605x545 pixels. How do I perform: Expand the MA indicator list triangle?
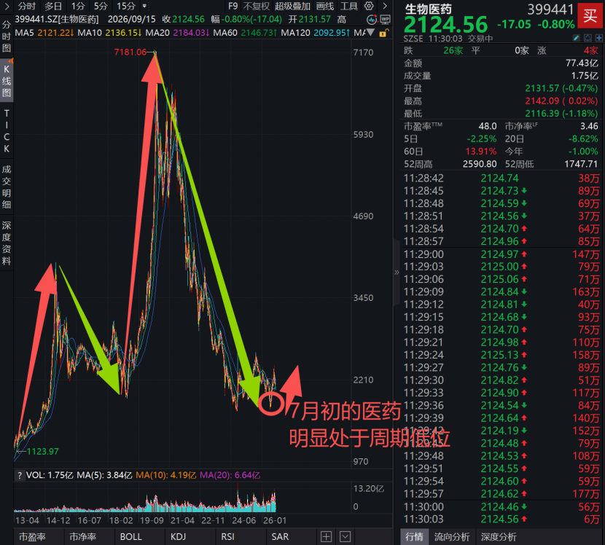click(370, 32)
